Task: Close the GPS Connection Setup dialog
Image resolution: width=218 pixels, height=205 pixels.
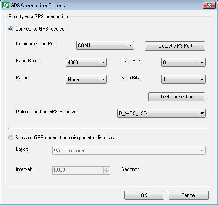Action: 209,6
